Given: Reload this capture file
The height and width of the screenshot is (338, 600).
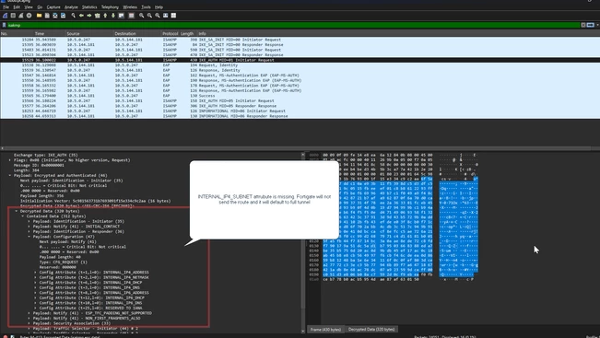Looking at the screenshot, I should [x=64, y=16].
